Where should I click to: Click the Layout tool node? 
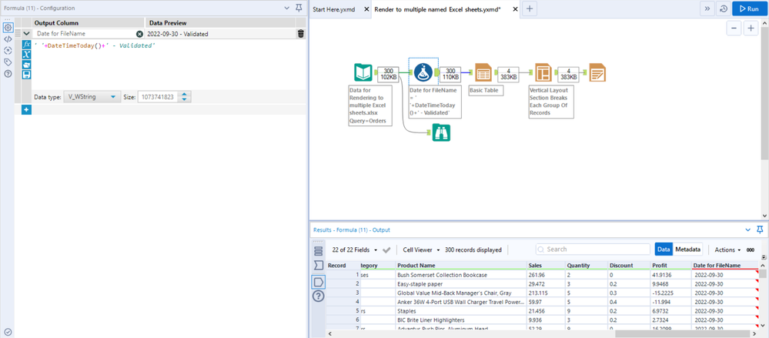543,73
